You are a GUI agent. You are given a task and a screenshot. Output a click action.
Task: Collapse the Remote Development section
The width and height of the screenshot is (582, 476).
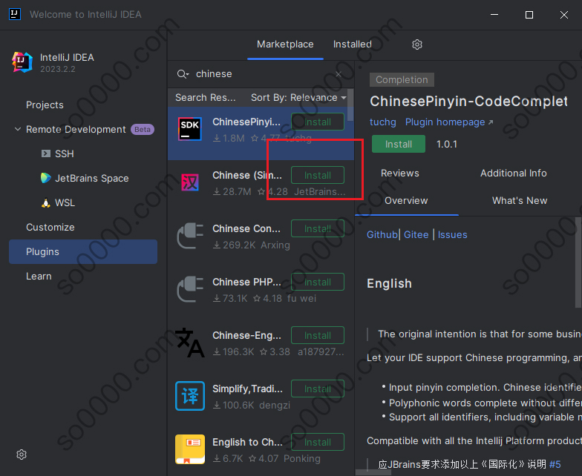pyautogui.click(x=18, y=129)
